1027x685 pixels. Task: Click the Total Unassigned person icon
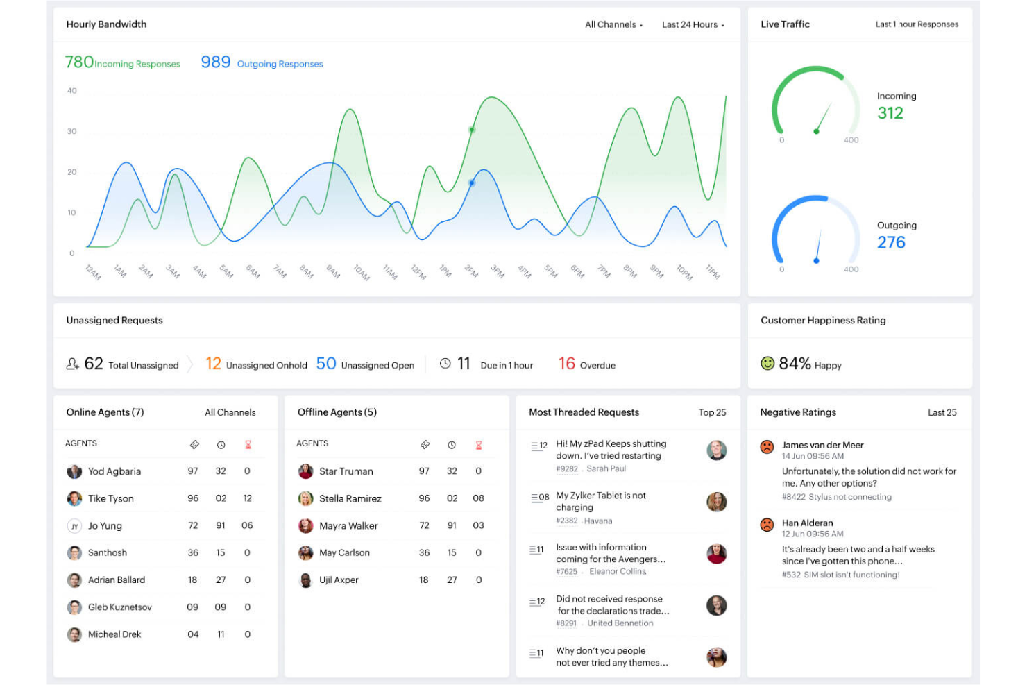72,364
